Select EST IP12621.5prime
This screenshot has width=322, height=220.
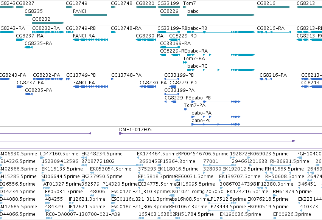(87, 207)
